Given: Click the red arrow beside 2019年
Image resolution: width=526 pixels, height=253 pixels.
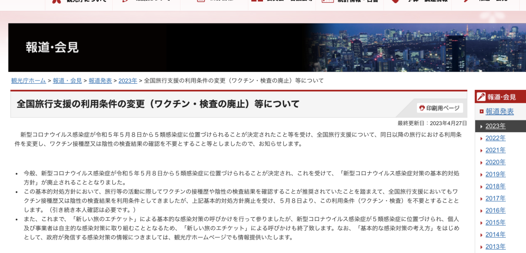Looking at the screenshot, I should [x=481, y=174].
